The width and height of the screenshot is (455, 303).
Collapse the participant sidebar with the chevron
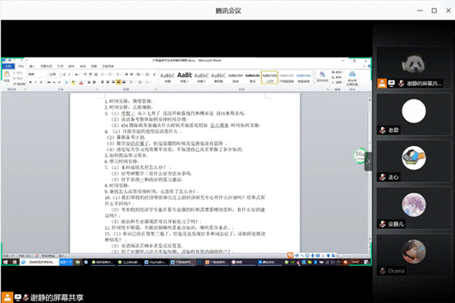coord(368,162)
